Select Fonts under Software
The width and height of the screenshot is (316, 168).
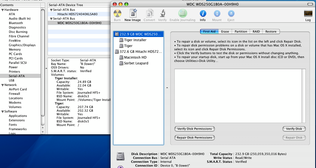13,125
